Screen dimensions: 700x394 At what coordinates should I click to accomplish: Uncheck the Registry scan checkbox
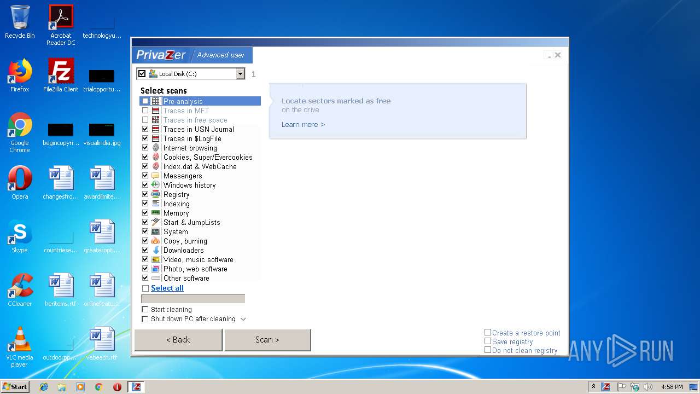pos(145,194)
